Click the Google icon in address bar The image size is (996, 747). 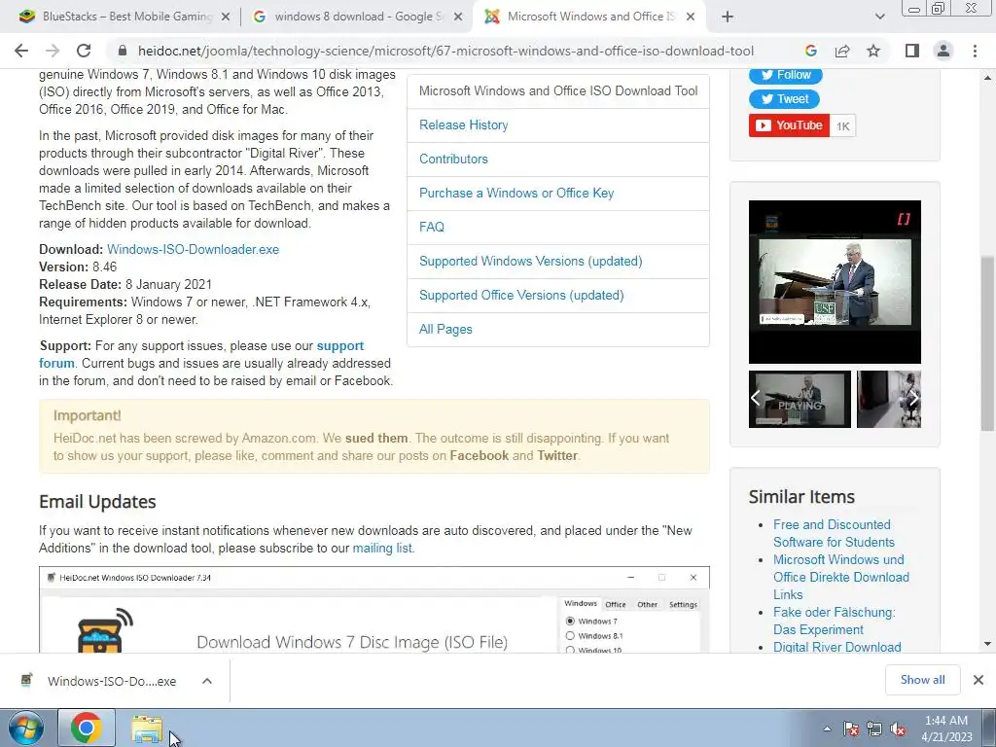click(810, 51)
